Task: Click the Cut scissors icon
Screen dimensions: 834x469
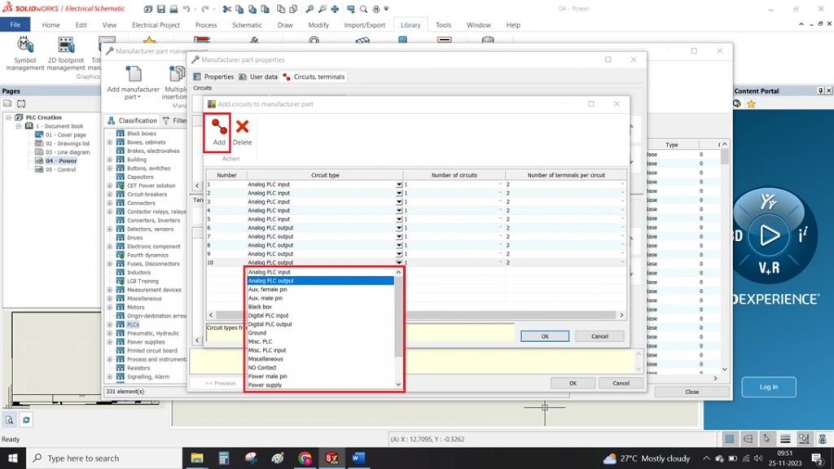Action: (x=227, y=9)
